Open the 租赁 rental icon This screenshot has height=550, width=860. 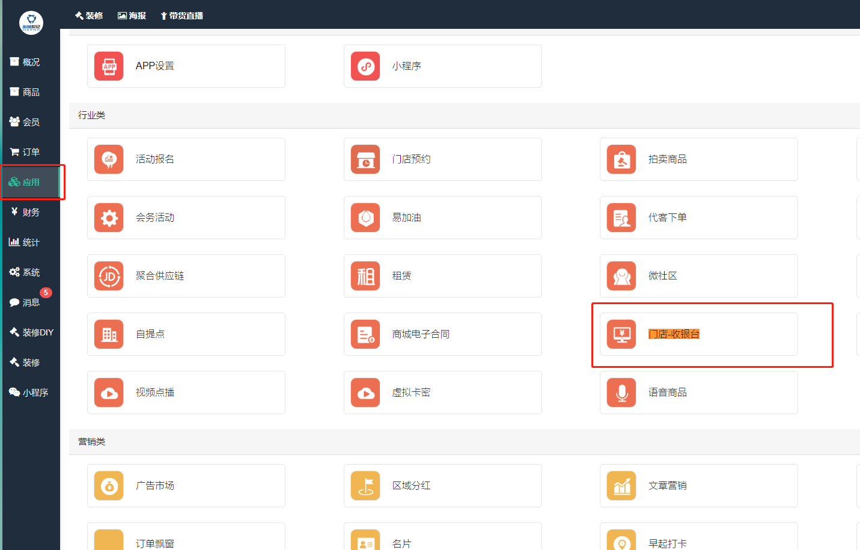point(365,276)
